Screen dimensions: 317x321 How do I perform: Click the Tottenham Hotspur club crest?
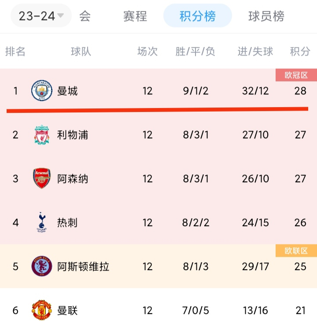(x=42, y=223)
